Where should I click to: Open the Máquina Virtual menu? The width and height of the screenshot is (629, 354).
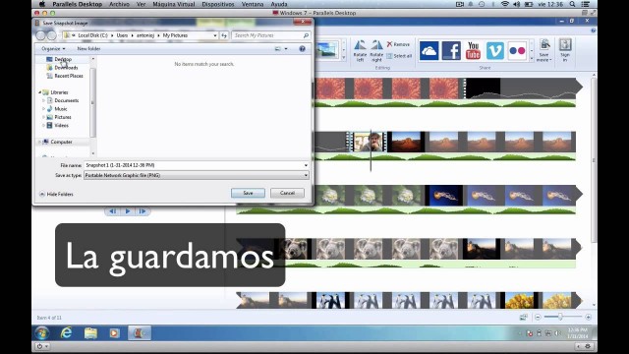[x=174, y=4]
